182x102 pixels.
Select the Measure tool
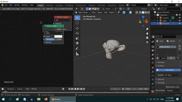77,54
